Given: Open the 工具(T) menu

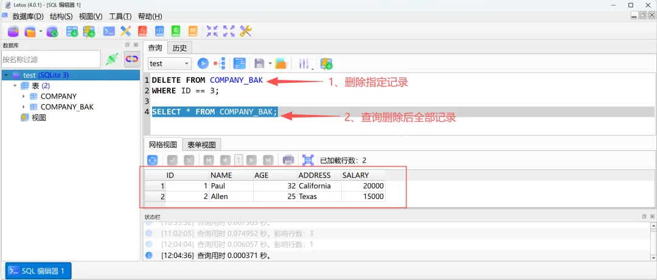Looking at the screenshot, I should click(120, 16).
